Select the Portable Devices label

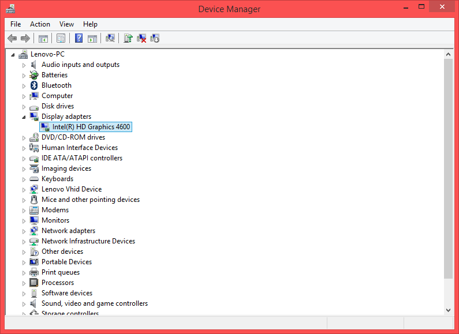[x=66, y=262]
